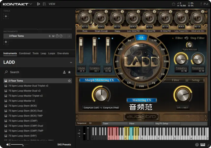
Task: Click the add Tools plus button
Action: (6, 16)
